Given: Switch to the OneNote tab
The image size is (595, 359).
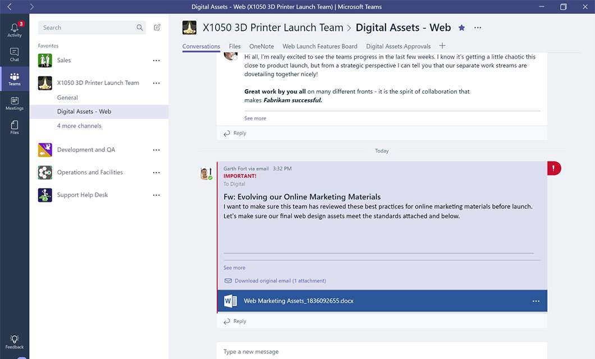Looking at the screenshot, I should tap(262, 47).
